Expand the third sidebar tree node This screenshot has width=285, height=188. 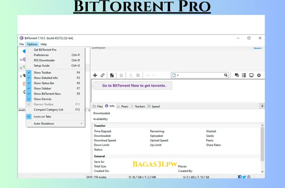[x=21, y=76]
